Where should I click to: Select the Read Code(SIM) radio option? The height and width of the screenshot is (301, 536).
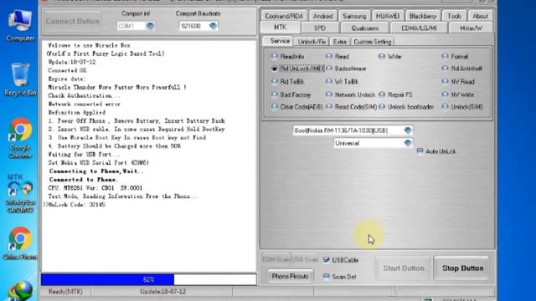click(x=329, y=107)
